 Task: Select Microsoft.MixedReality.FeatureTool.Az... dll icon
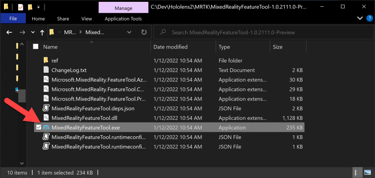[46, 79]
